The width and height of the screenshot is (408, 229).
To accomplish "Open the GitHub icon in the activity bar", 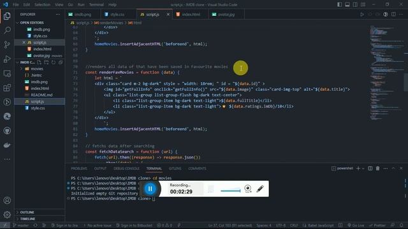I will [7, 130].
